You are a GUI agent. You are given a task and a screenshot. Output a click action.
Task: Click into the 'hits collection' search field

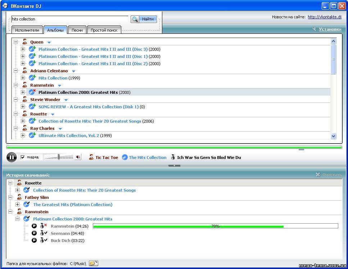pyautogui.click(x=70, y=19)
